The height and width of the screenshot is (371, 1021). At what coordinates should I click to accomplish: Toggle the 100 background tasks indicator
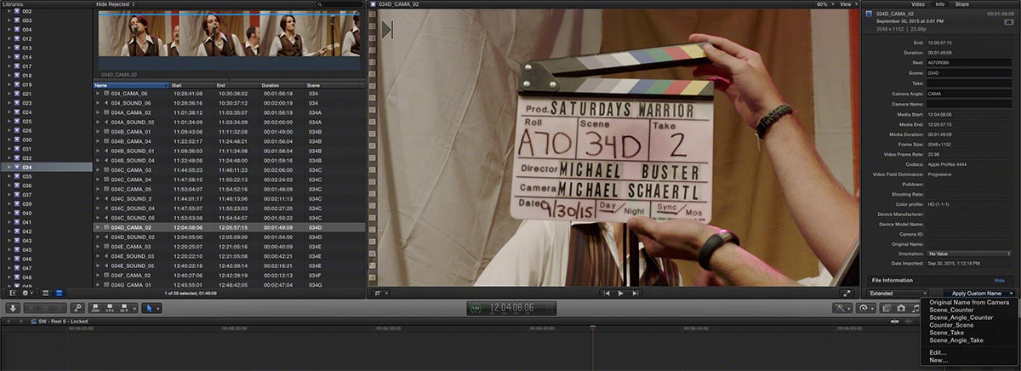(475, 308)
